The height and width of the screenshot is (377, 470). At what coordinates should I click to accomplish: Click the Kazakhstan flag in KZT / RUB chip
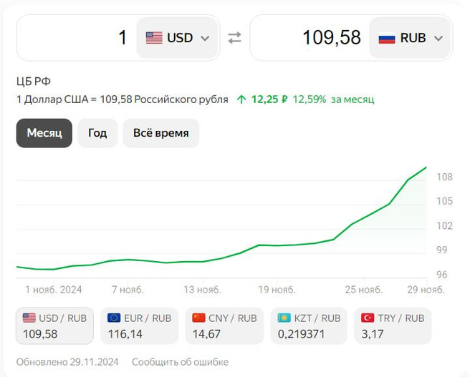283,318
